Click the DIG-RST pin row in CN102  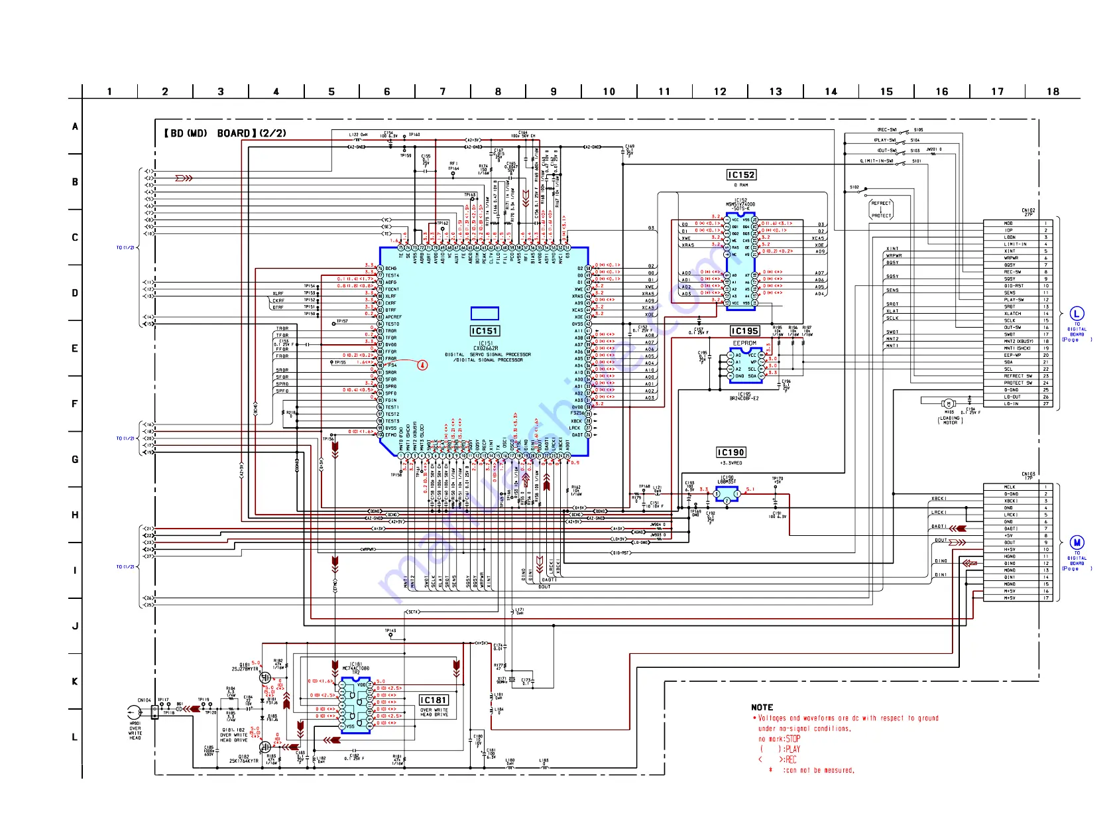click(x=1018, y=286)
